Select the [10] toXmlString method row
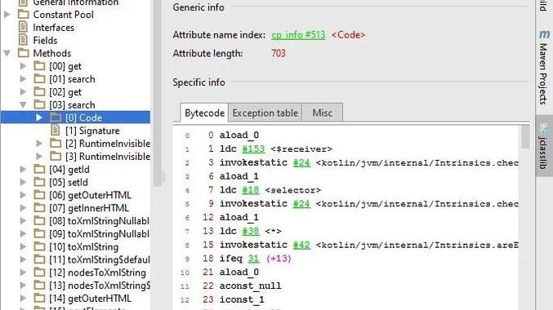The width and height of the screenshot is (553, 310). pyautogui.click(x=83, y=246)
